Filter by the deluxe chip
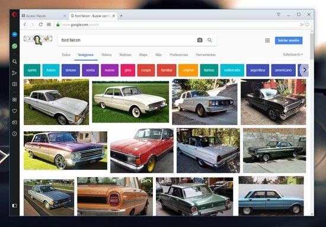 pos(71,70)
